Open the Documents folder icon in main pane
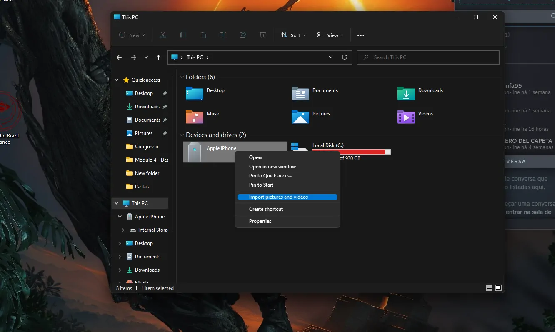Screen dimensions: 555x332 pyautogui.click(x=300, y=93)
